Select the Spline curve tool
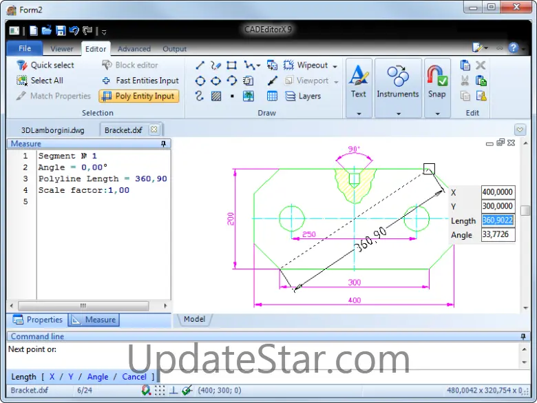 200,96
